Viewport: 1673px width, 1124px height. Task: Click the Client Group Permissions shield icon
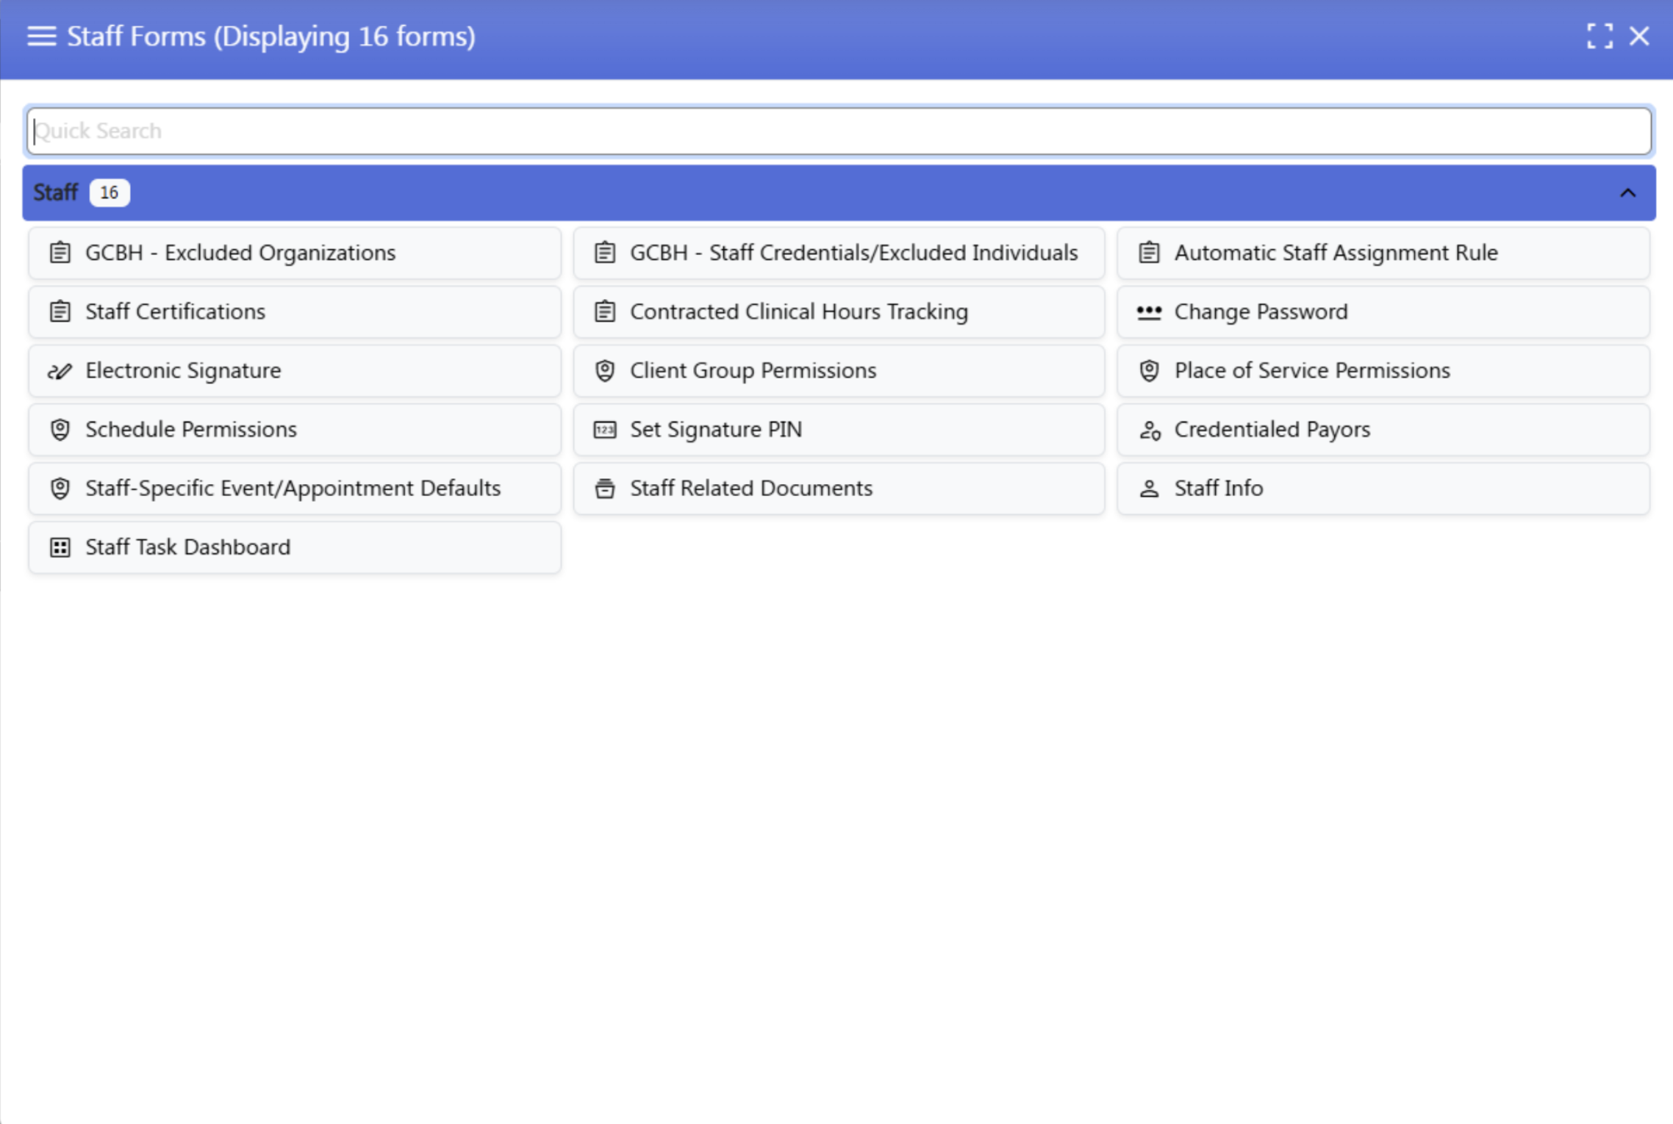605,370
